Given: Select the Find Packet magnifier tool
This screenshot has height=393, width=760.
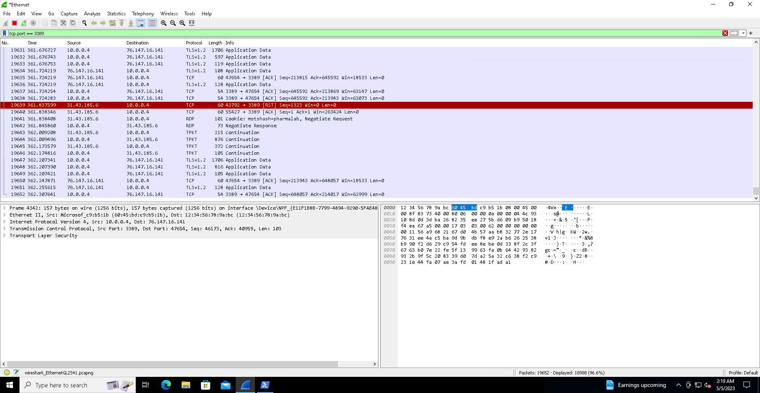Looking at the screenshot, I should coord(84,23).
